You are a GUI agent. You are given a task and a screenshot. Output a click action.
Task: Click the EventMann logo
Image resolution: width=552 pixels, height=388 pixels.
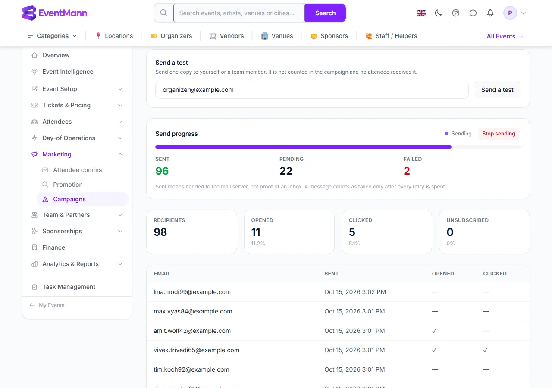54,13
